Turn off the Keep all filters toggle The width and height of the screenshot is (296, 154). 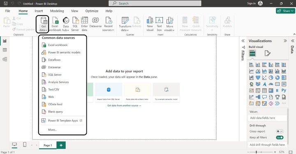pyautogui.click(x=280, y=138)
